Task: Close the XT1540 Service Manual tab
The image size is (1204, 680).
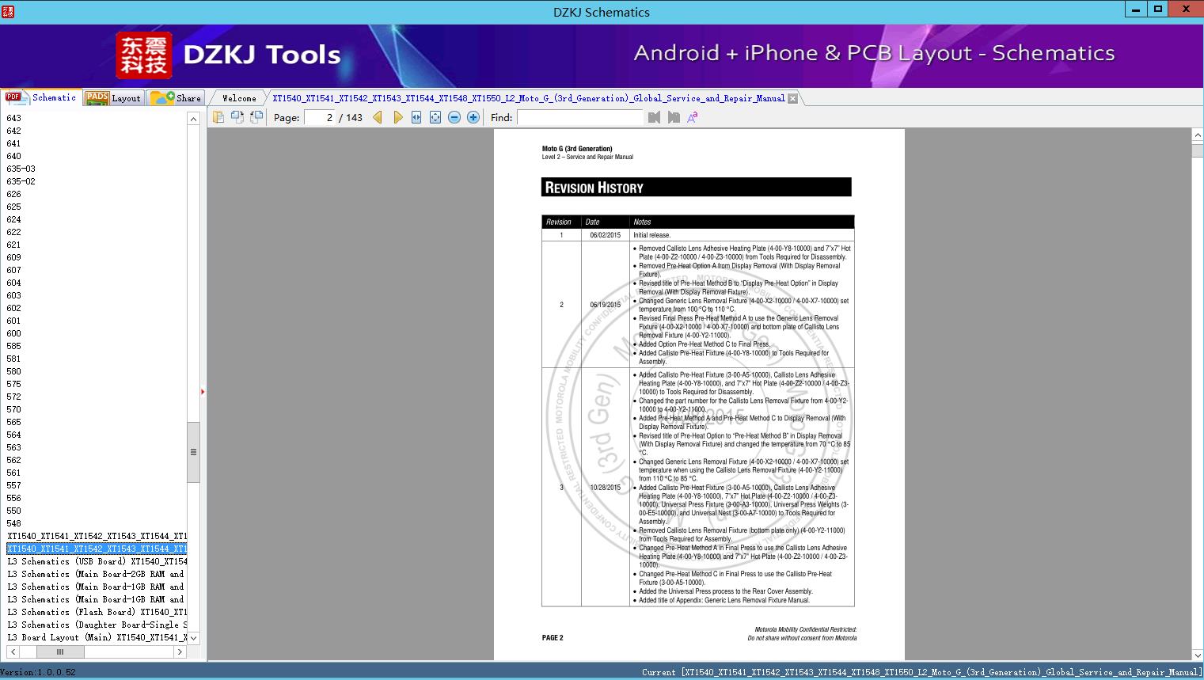Action: [792, 99]
